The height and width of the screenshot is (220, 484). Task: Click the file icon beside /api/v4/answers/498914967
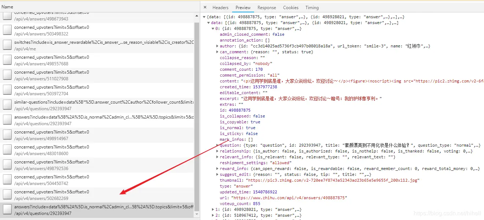[7, 135]
